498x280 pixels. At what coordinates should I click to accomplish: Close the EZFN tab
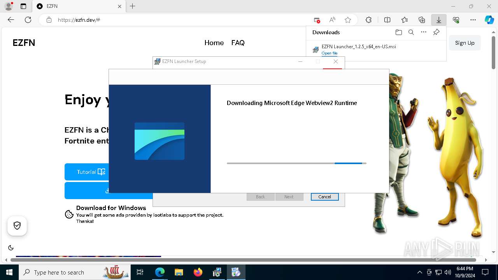tap(119, 6)
